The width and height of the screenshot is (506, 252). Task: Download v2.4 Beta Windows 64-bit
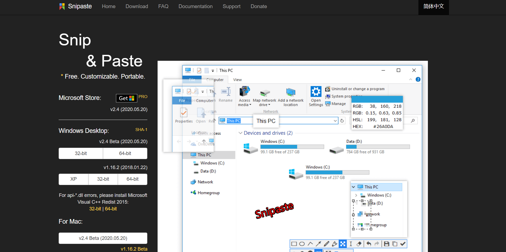[x=125, y=153]
